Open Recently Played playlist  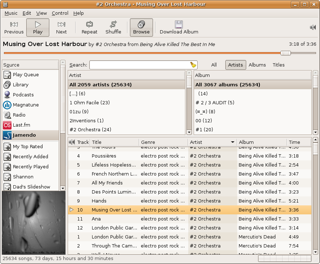(x=31, y=167)
